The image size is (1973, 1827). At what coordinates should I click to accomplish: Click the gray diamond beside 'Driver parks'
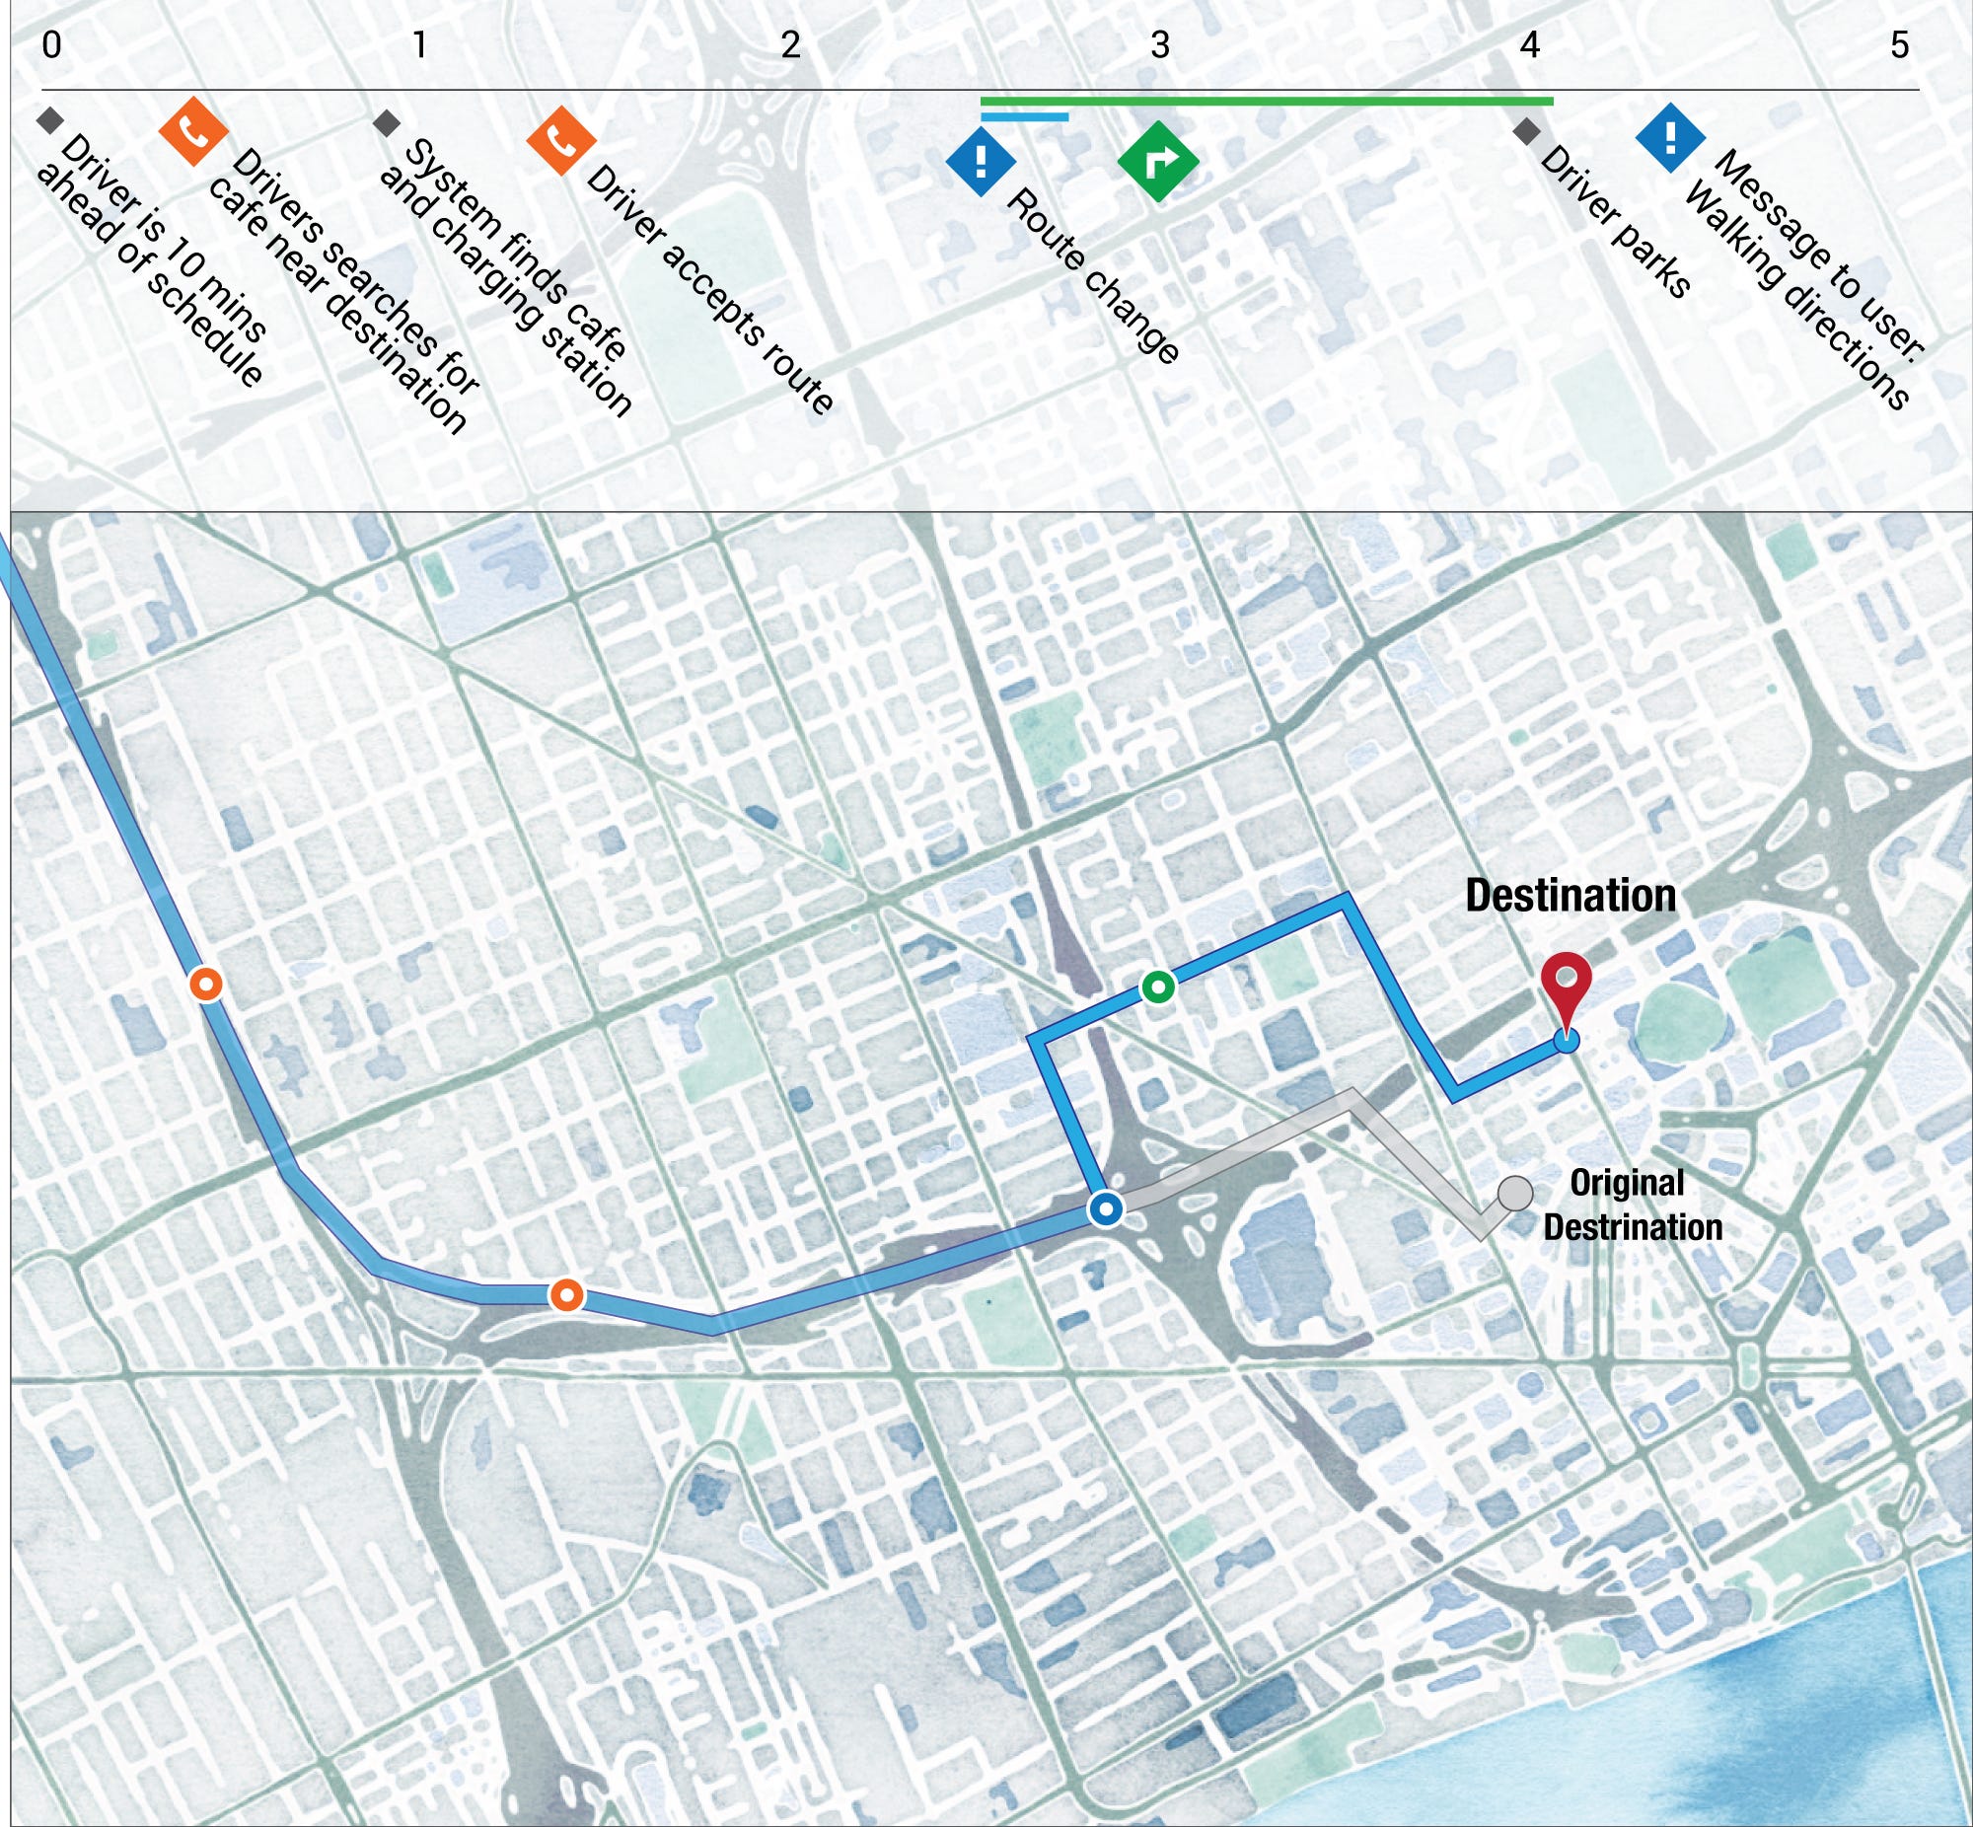pos(1527,129)
